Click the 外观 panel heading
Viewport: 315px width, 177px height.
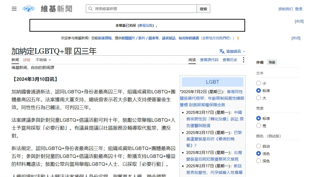260,62
